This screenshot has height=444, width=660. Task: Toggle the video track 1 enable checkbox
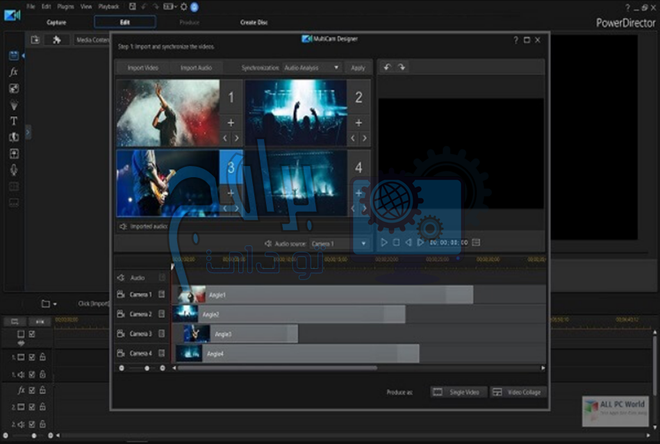pyautogui.click(x=32, y=357)
